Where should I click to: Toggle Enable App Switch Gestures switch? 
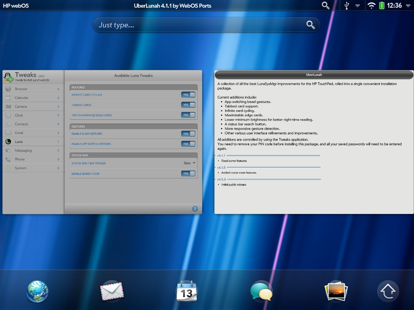point(188,144)
